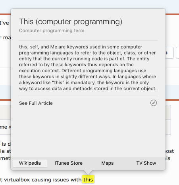Click the subtitle "Computer programming term"
179x185 pixels.
click(52, 31)
